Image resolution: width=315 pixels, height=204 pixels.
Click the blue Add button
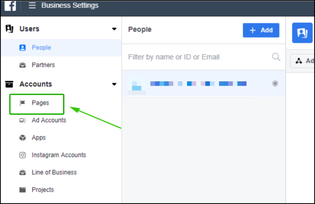pos(261,30)
